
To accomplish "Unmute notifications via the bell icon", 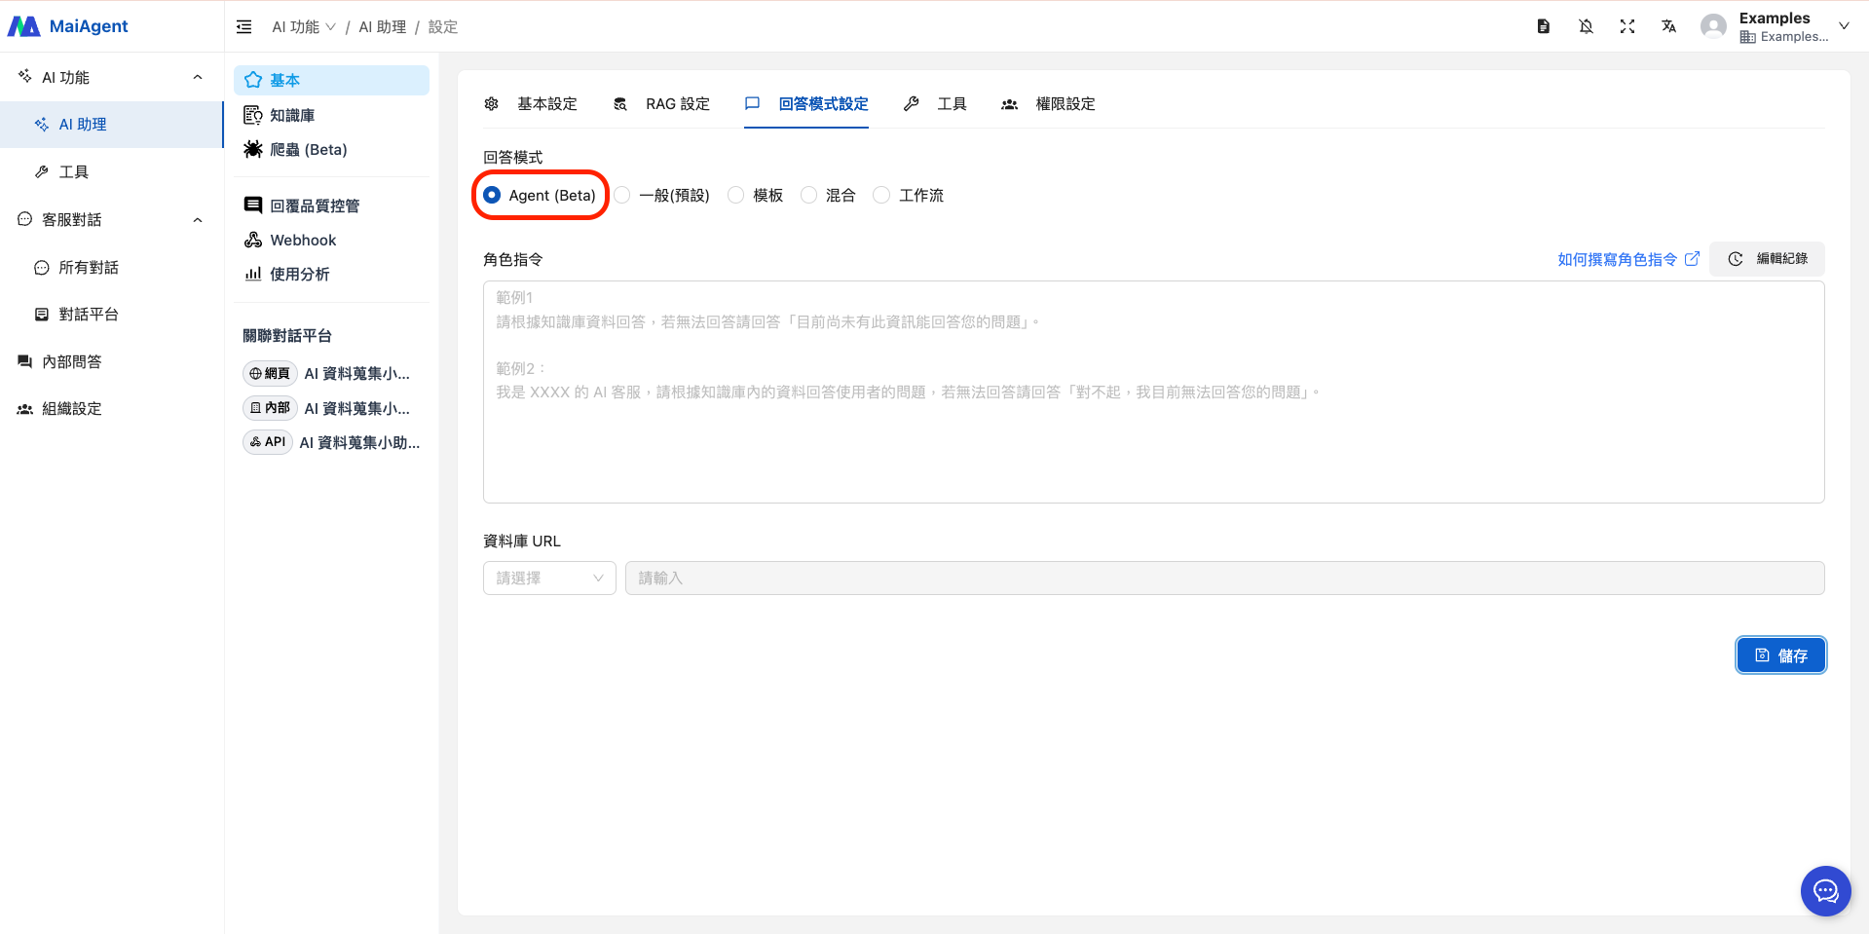I will pos(1586,26).
